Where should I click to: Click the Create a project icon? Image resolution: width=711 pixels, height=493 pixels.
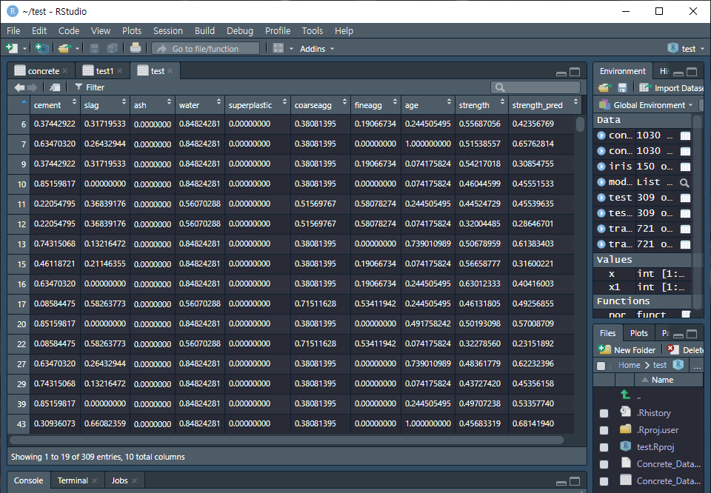[x=41, y=48]
